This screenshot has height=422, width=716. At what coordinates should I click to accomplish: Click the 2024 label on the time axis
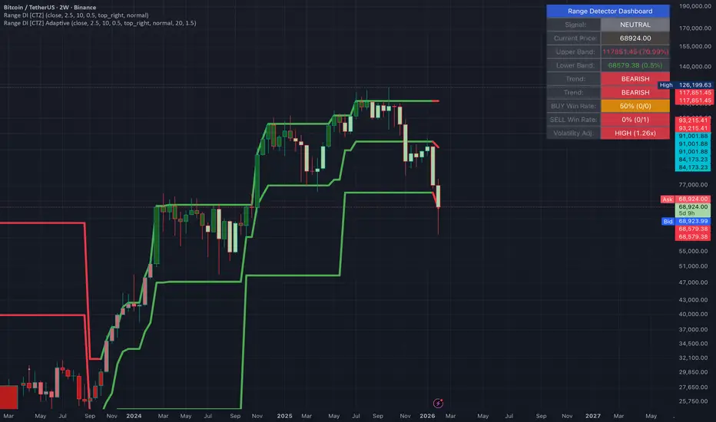(x=134, y=416)
